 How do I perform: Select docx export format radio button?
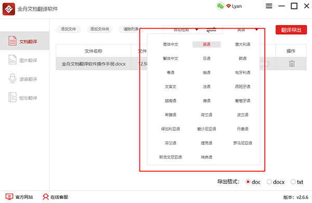tap(269, 182)
